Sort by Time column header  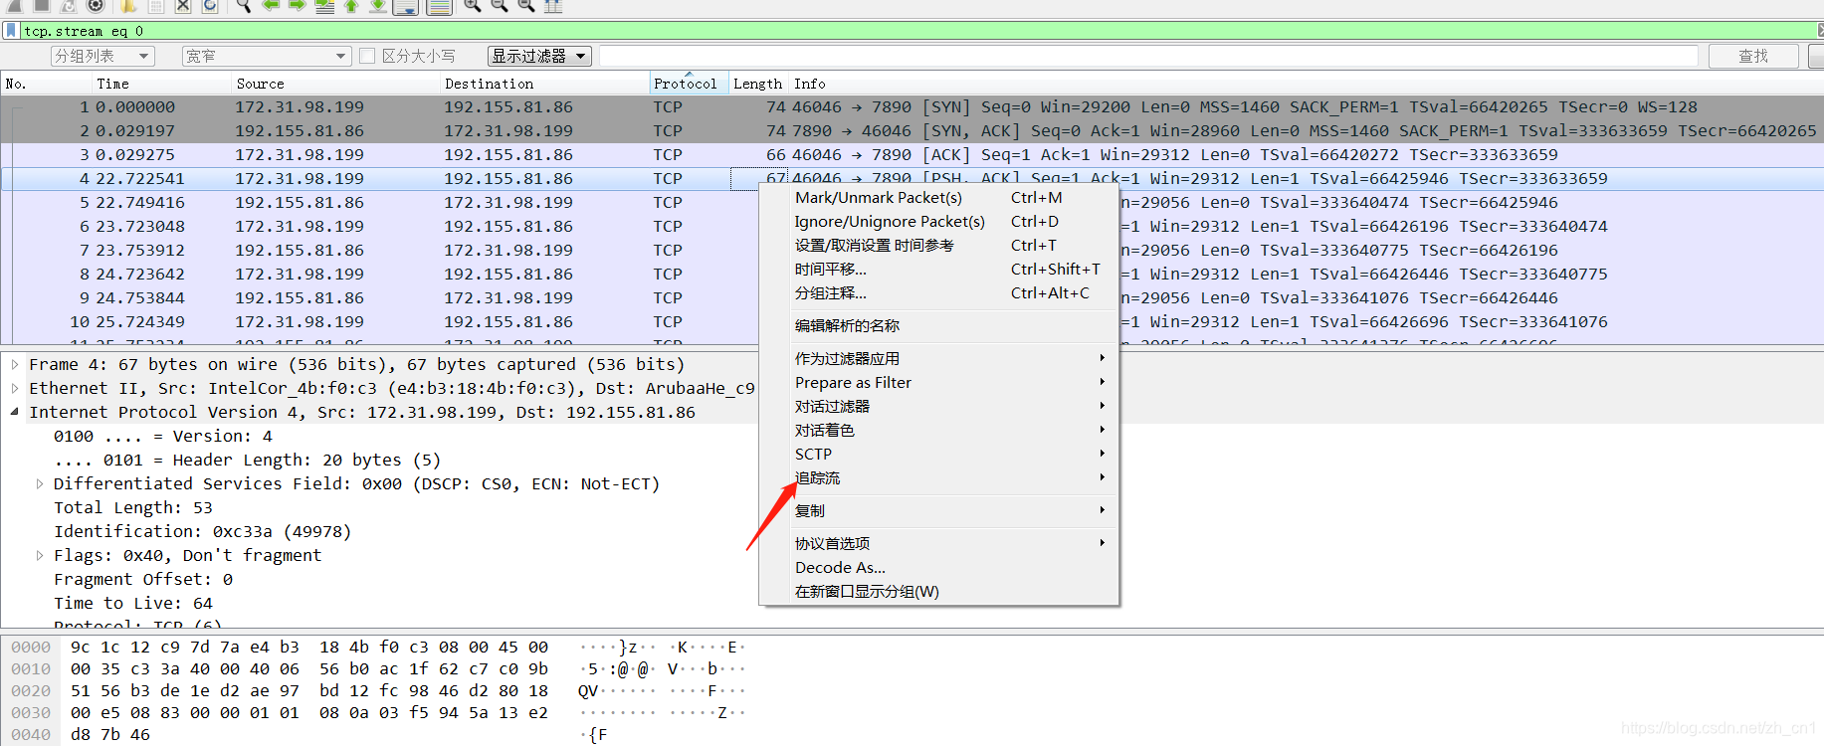coord(161,84)
